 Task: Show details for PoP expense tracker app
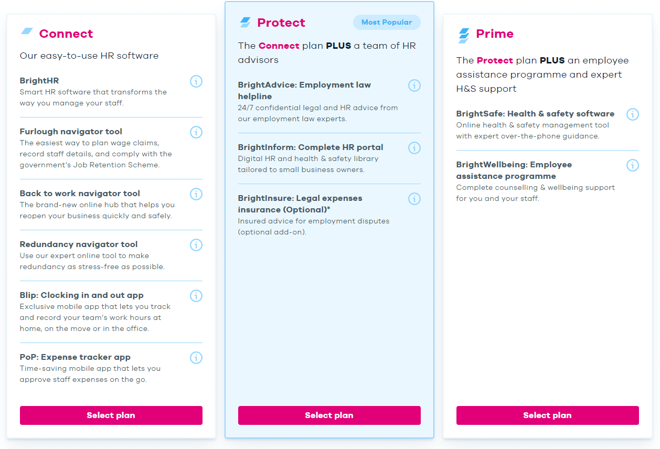[x=196, y=358]
